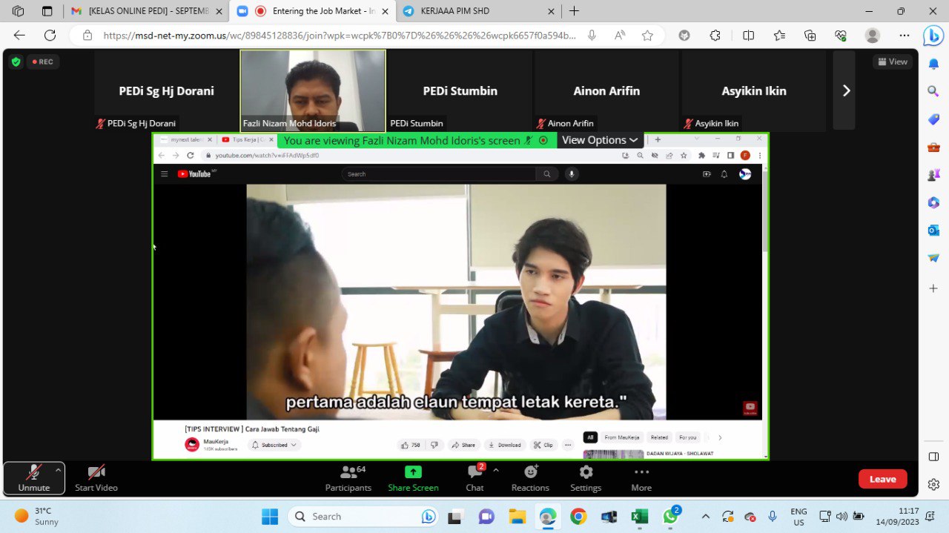Show hidden system tray icons

coord(705,516)
